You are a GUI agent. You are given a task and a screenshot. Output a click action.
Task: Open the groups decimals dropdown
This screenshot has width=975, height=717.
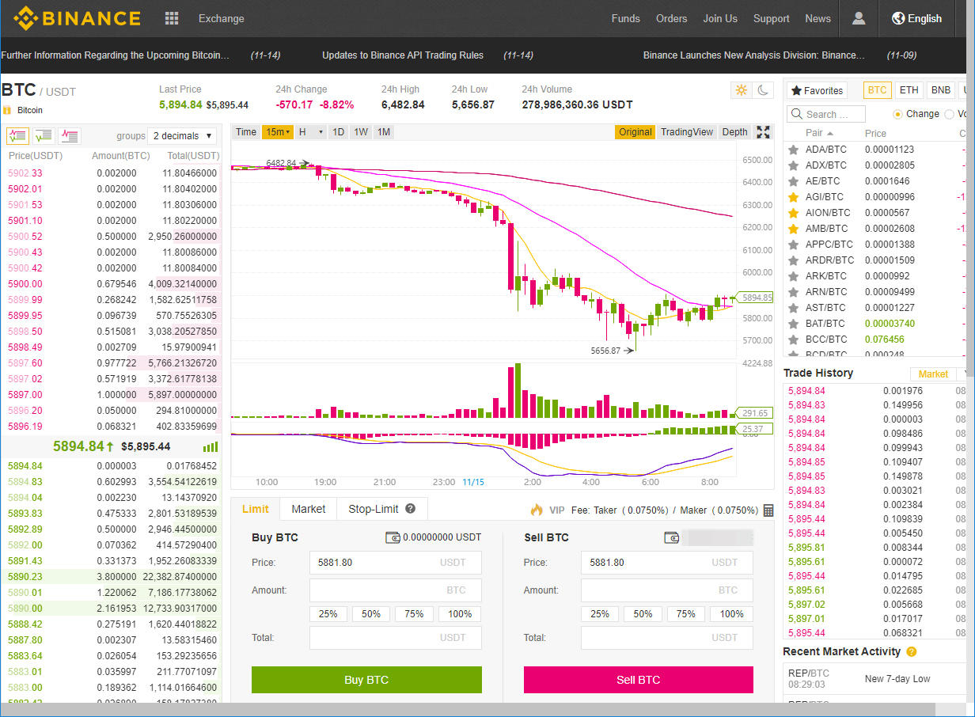pyautogui.click(x=182, y=135)
